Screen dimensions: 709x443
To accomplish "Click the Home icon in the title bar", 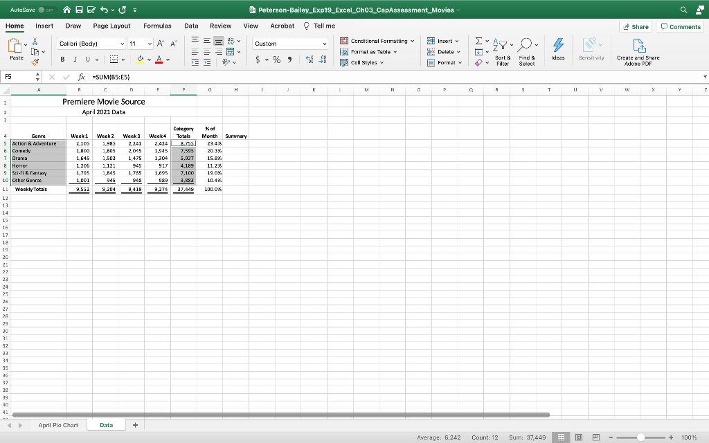I will click(x=66, y=10).
